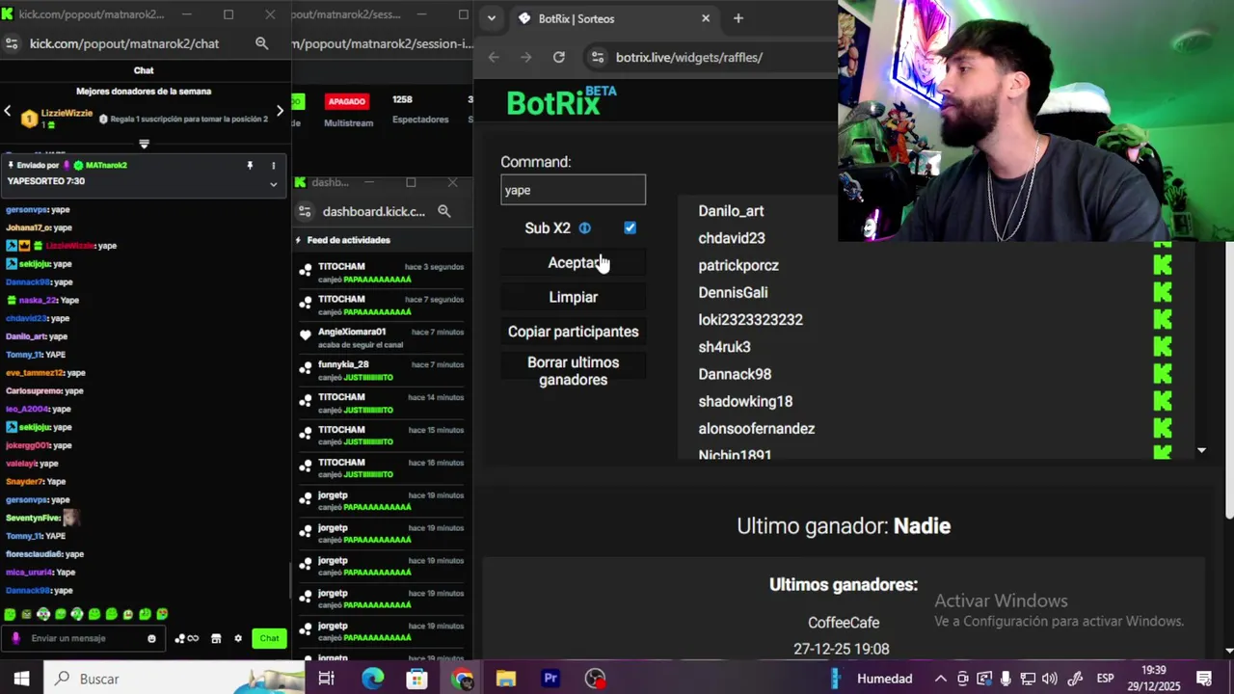The height and width of the screenshot is (694, 1234).
Task: Click the Limpiar button
Action: [x=574, y=297]
